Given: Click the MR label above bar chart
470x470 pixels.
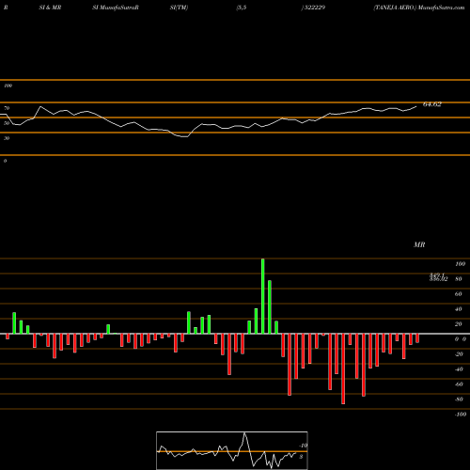Looking at the screenshot, I should [x=419, y=244].
